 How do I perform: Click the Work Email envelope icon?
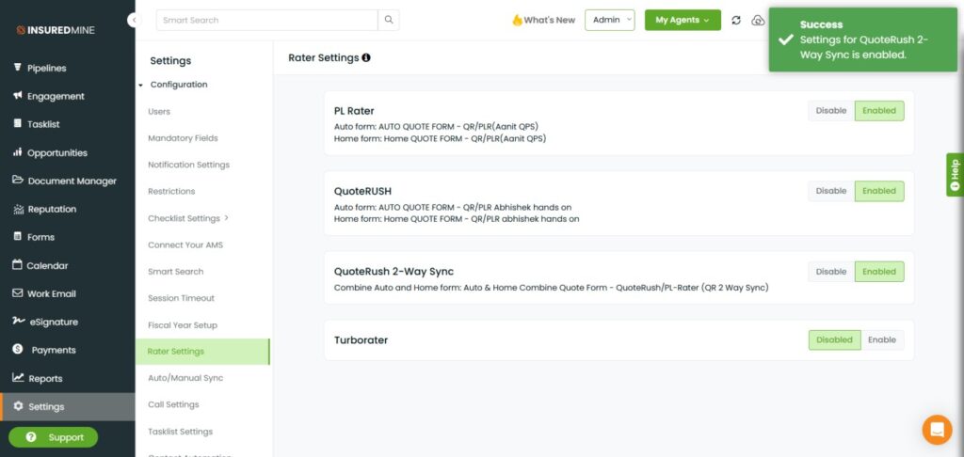17,293
